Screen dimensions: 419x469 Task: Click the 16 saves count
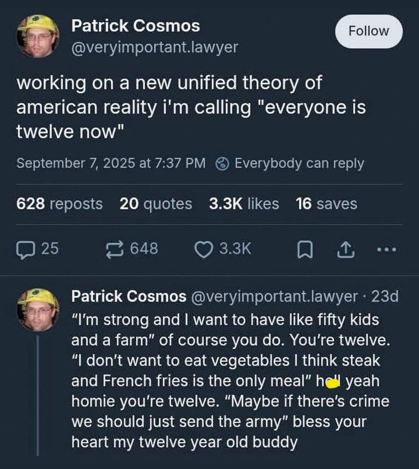326,204
